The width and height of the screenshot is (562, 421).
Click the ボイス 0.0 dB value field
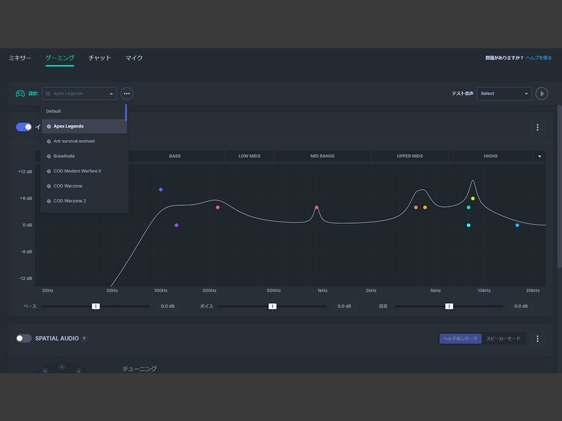click(x=344, y=306)
